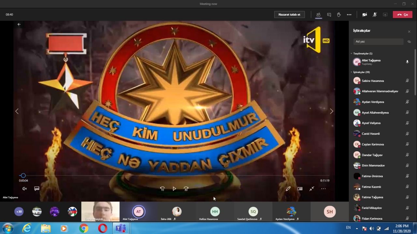Click muted mic icon beside Fatimə Əmirova

(407, 176)
